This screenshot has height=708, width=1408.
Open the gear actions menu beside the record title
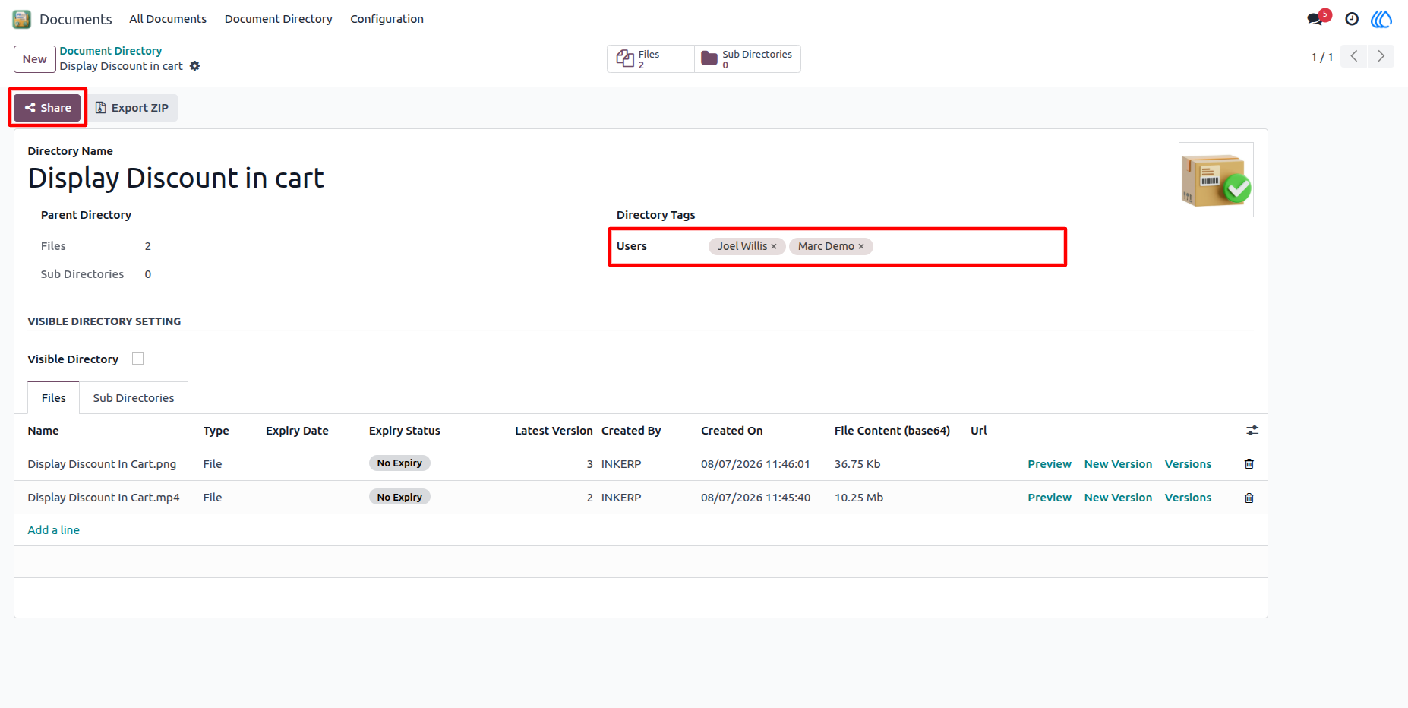pyautogui.click(x=195, y=66)
